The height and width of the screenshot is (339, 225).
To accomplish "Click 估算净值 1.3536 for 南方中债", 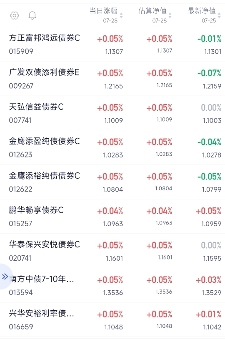I will (x=164, y=292).
